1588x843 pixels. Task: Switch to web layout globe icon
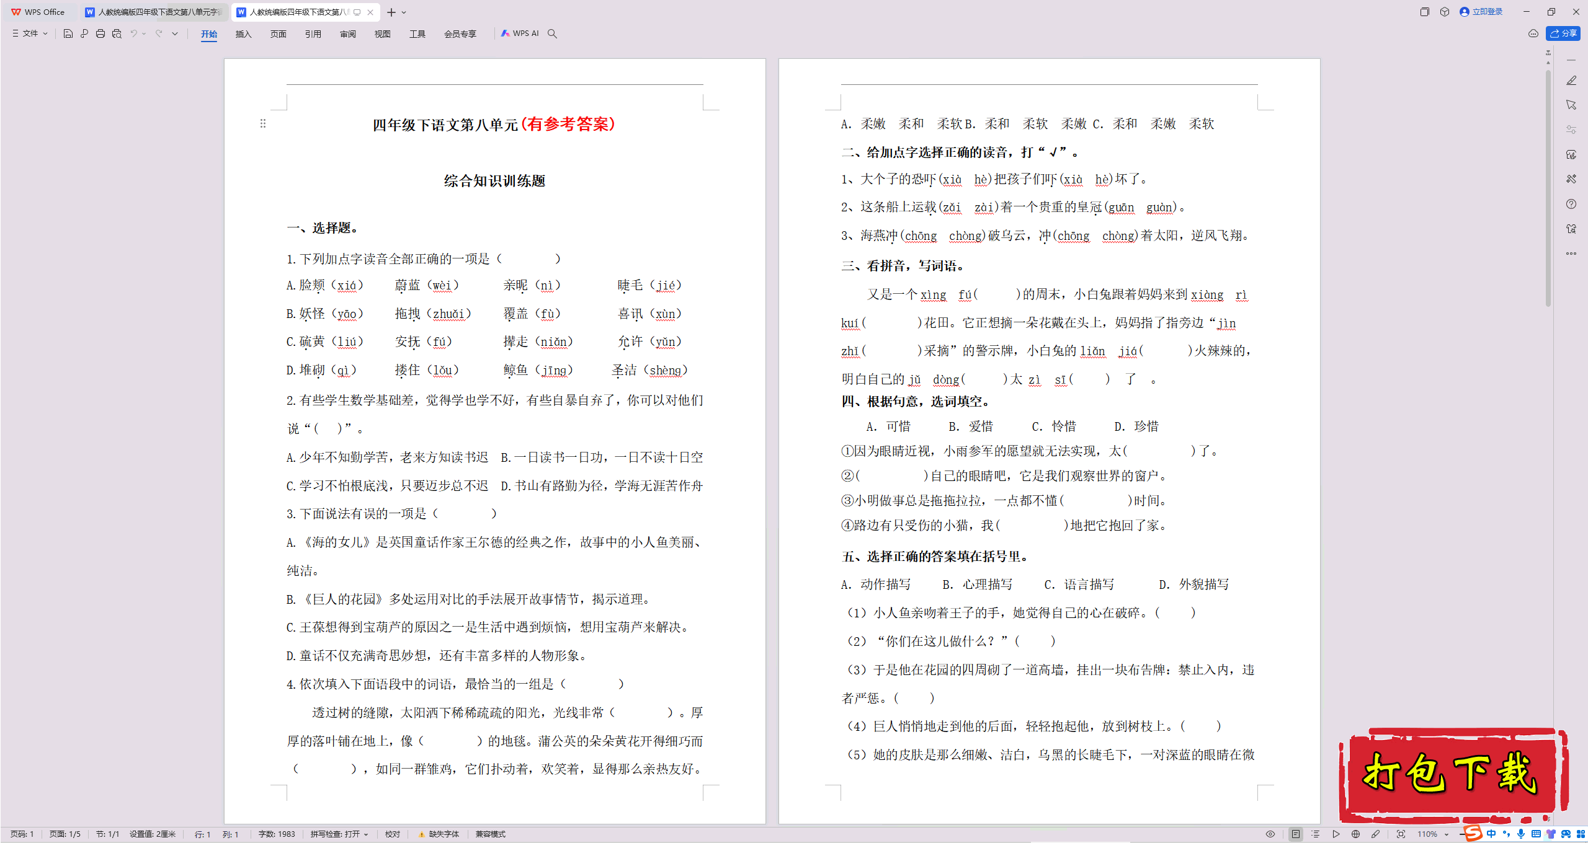[x=1355, y=834]
